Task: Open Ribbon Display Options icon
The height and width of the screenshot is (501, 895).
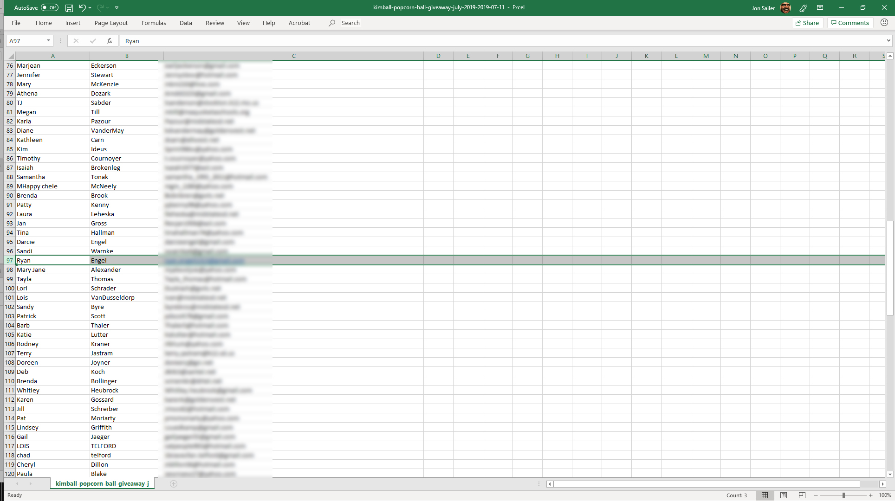Action: [x=820, y=8]
